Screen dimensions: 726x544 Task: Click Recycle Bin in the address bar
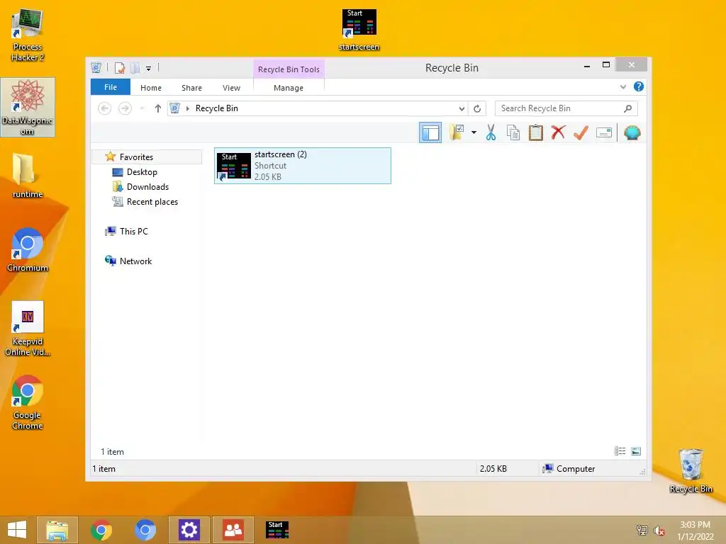[217, 108]
